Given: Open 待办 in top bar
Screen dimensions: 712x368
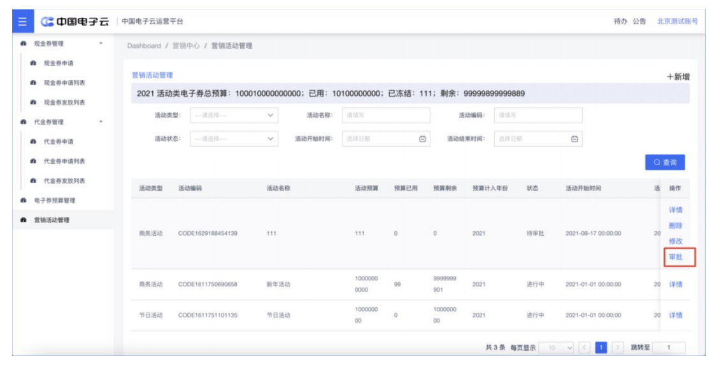Looking at the screenshot, I should 620,22.
